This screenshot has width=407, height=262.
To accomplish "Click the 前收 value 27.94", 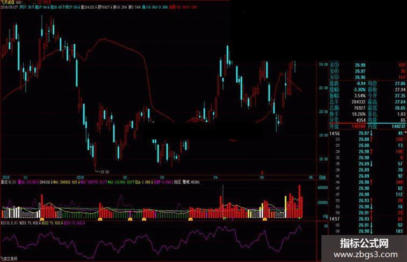I will click(x=400, y=90).
